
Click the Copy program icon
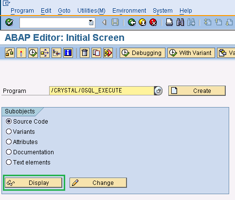(x=96, y=53)
